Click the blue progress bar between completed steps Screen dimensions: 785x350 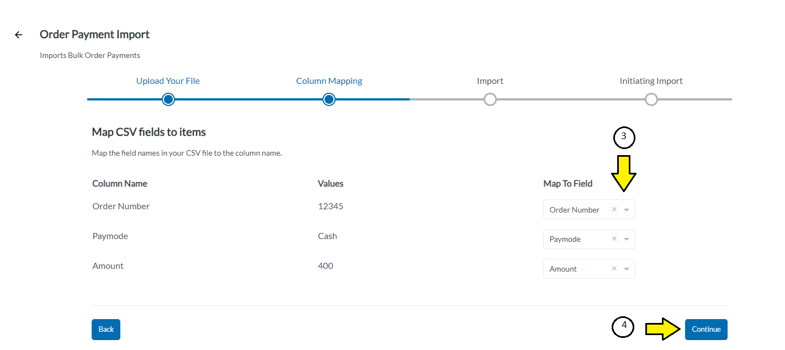[x=248, y=99]
